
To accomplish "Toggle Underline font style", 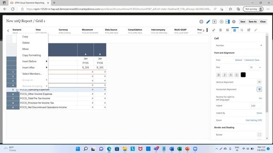I will coord(237,75).
